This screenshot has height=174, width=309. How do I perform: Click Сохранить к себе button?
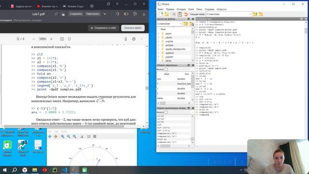(103, 28)
